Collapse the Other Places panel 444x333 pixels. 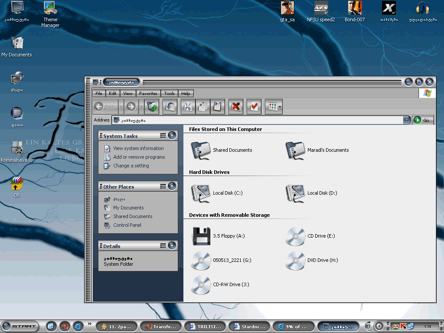coord(172,186)
